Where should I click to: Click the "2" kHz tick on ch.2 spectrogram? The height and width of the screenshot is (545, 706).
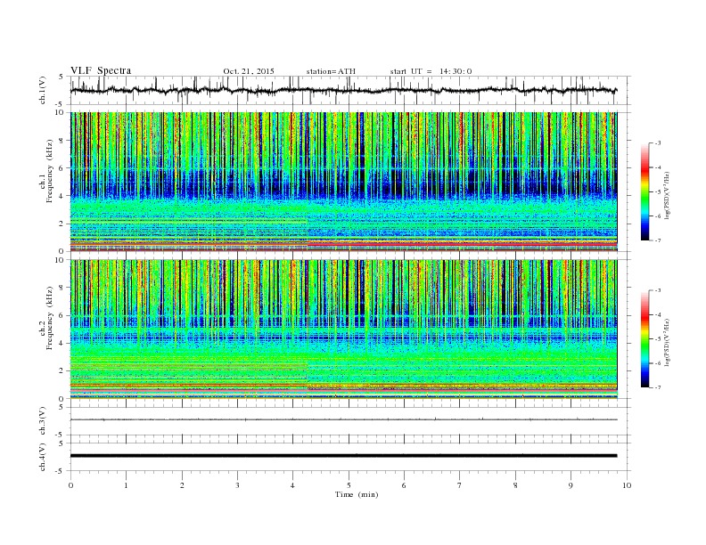point(62,371)
